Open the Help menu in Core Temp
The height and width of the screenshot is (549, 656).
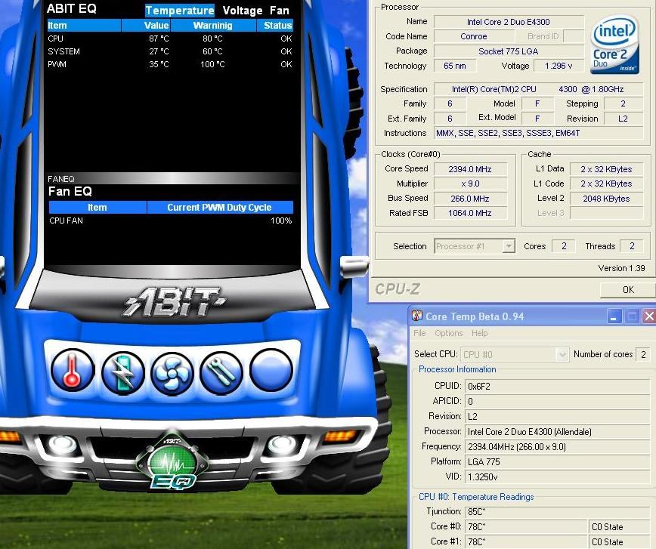point(479,333)
